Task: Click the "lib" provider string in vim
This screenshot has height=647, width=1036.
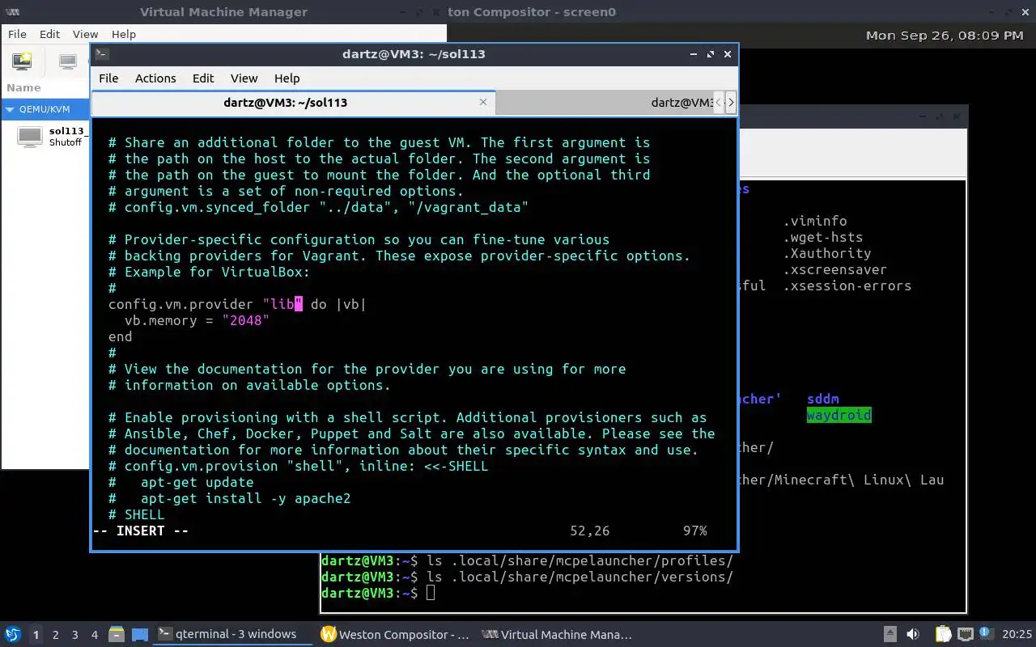Action: click(x=282, y=304)
